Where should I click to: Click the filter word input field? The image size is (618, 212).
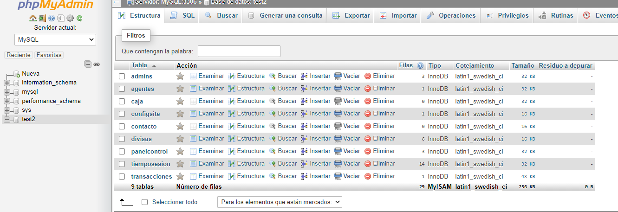coord(239,51)
